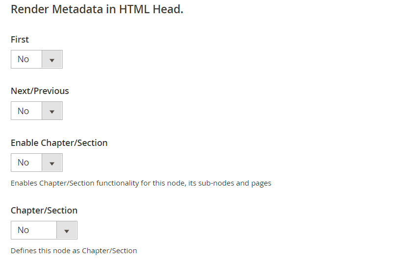Screen dimensions: 403x261
Task: Click the 'No' value in the Chapter/Section dropdown
Action: point(23,230)
